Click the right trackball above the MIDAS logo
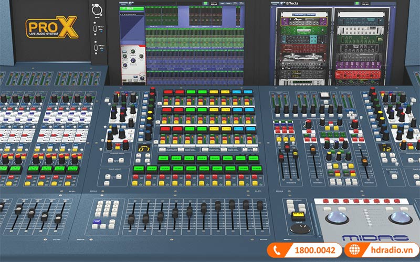This screenshot has width=420, height=262. (x=401, y=217)
